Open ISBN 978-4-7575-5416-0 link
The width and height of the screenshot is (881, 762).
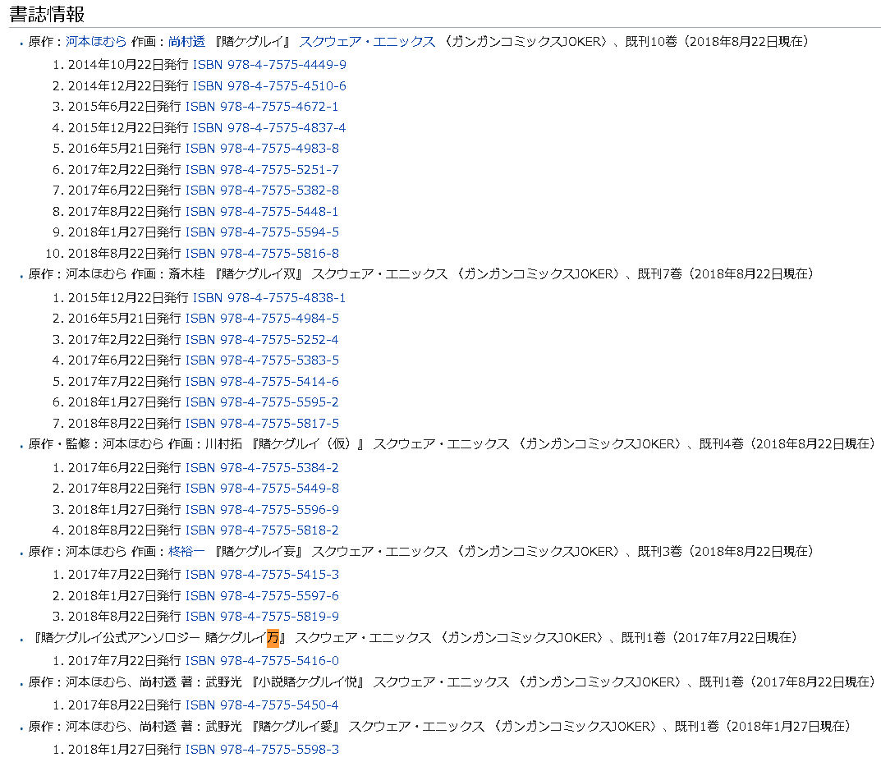point(262,661)
